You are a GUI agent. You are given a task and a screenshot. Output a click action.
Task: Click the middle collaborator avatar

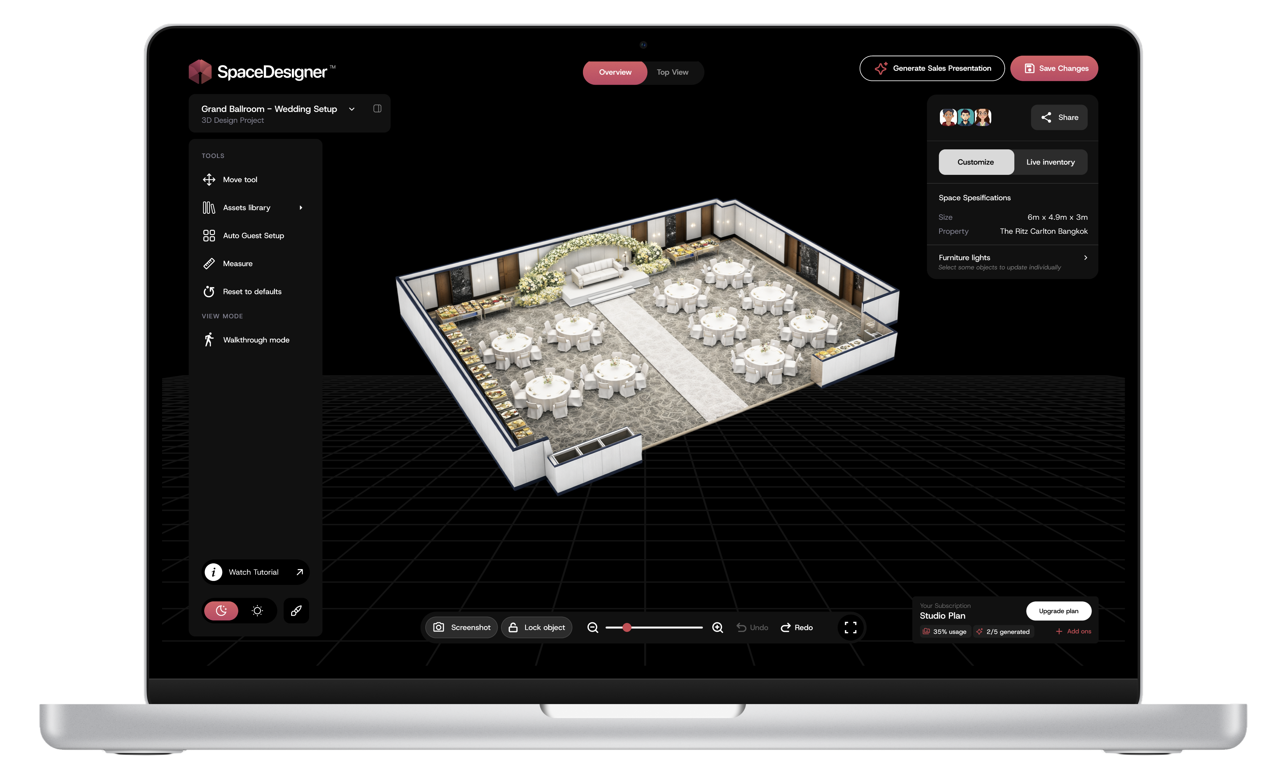pos(965,117)
